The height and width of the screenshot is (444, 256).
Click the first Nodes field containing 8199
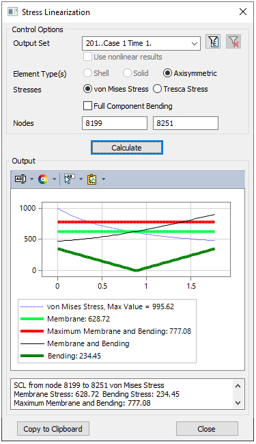(115, 123)
